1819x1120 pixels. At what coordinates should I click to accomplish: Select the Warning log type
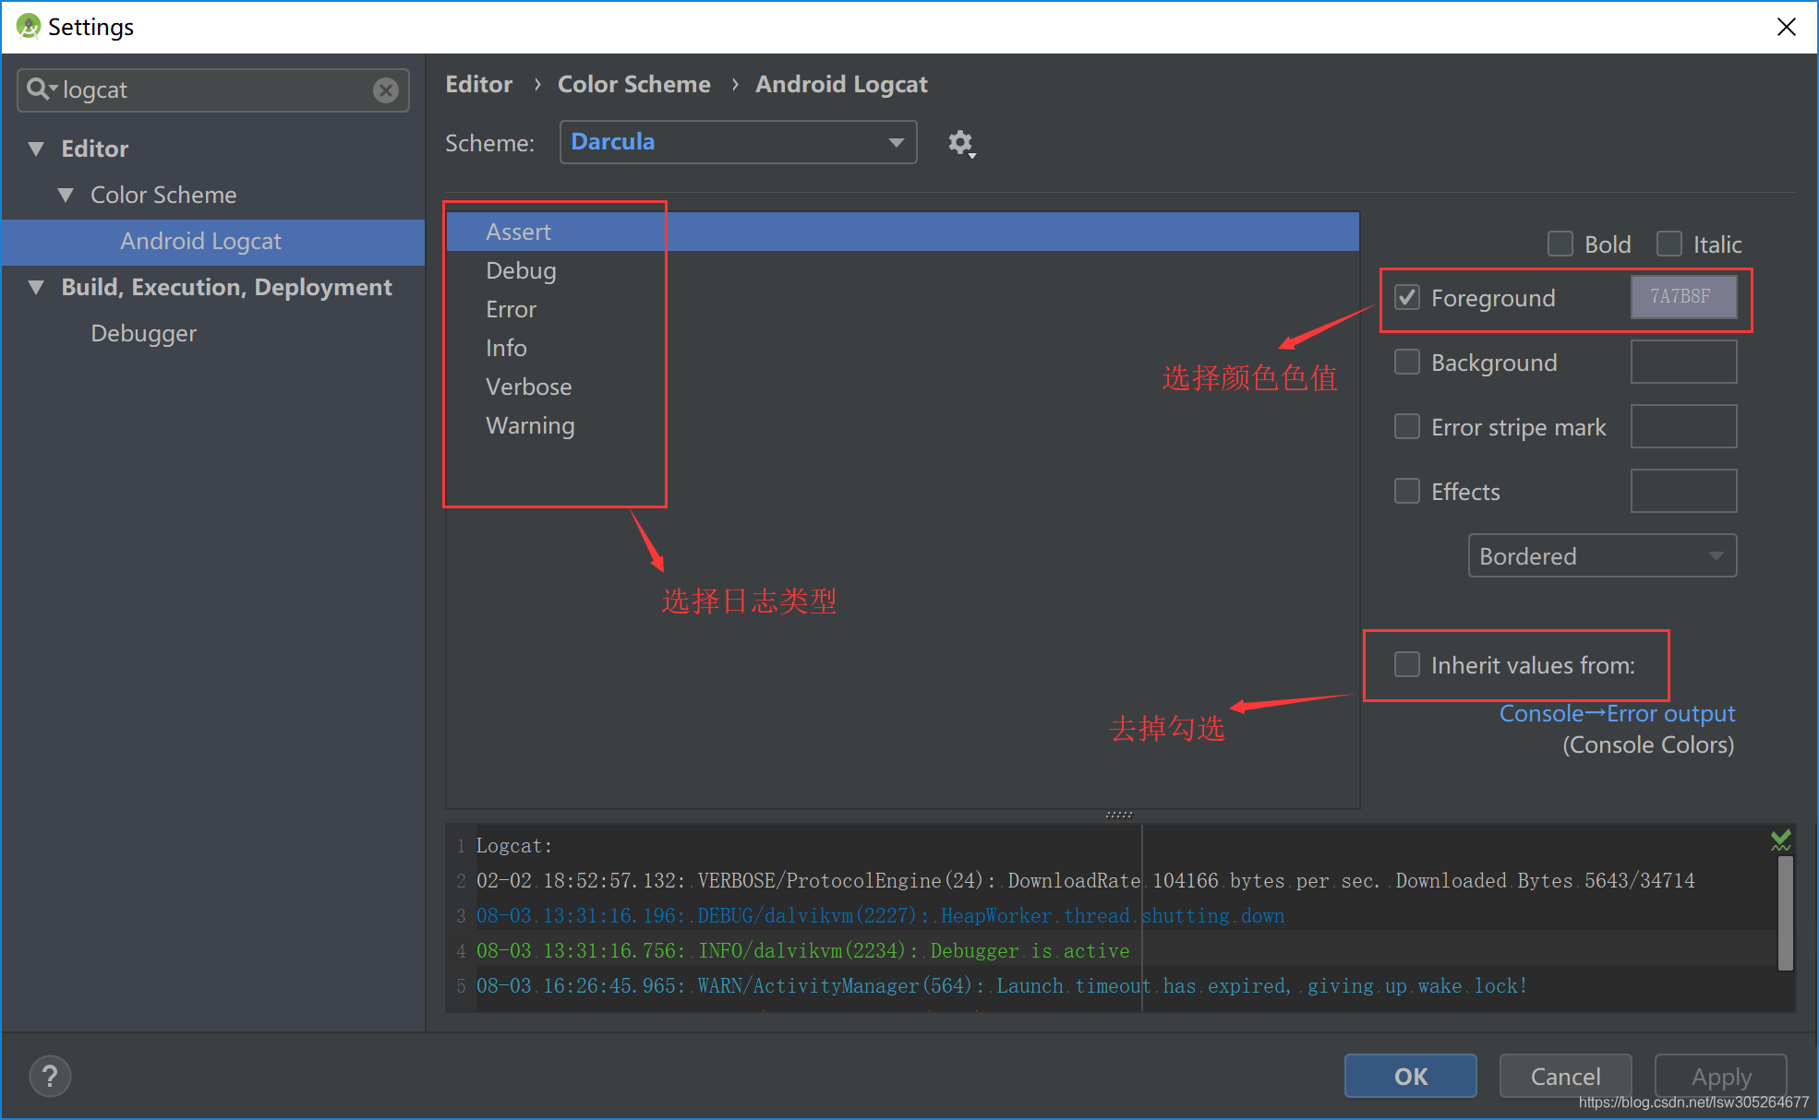[x=902, y=425]
